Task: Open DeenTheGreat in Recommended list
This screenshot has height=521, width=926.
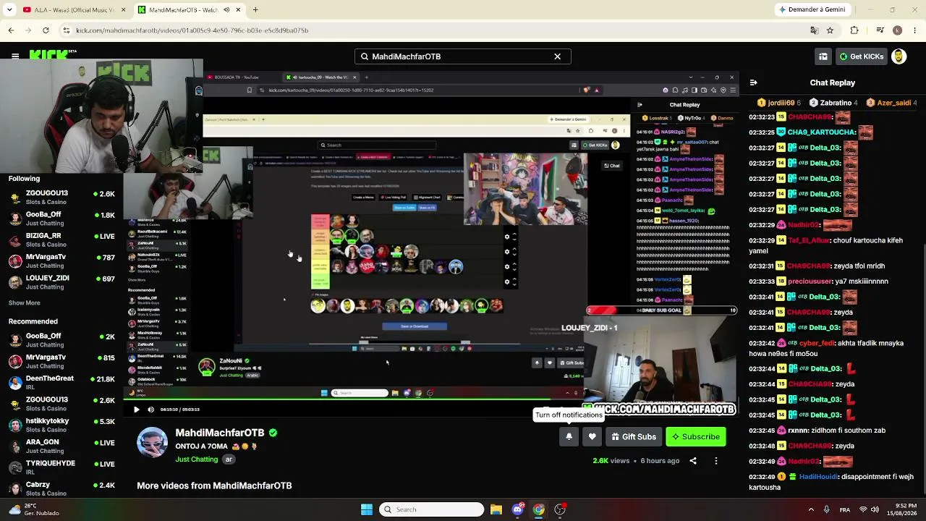Action: 61,383
